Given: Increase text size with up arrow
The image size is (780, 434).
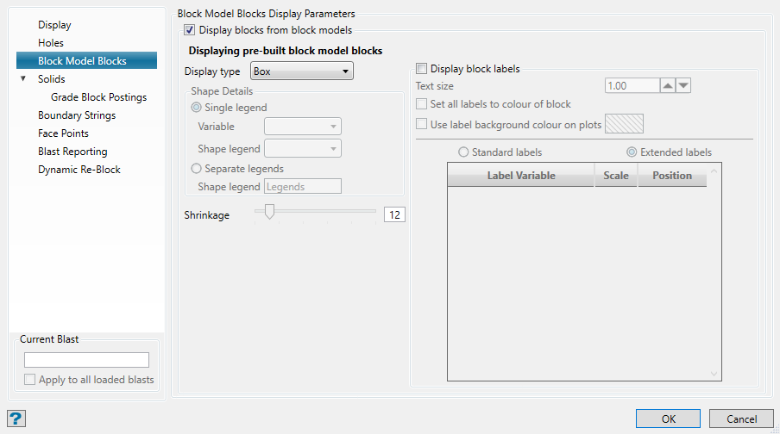Looking at the screenshot, I should [x=667, y=86].
